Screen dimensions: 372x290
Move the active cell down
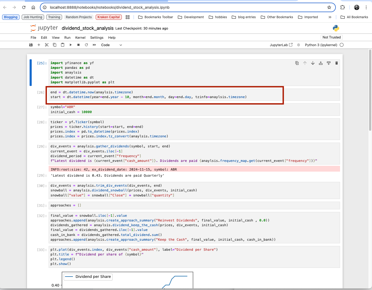(x=313, y=63)
